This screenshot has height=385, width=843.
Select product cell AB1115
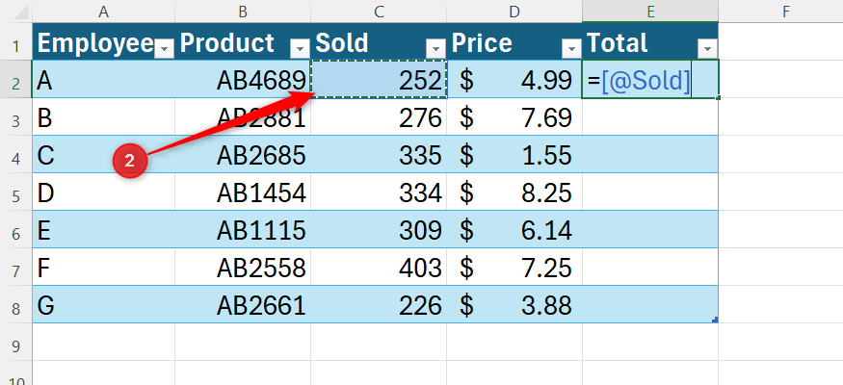(x=243, y=230)
